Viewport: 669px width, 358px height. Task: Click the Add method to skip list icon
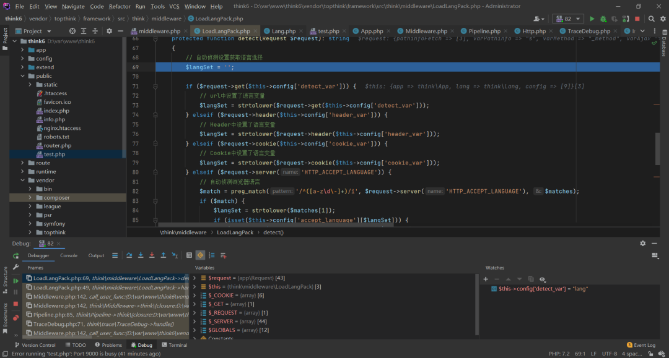(x=223, y=255)
